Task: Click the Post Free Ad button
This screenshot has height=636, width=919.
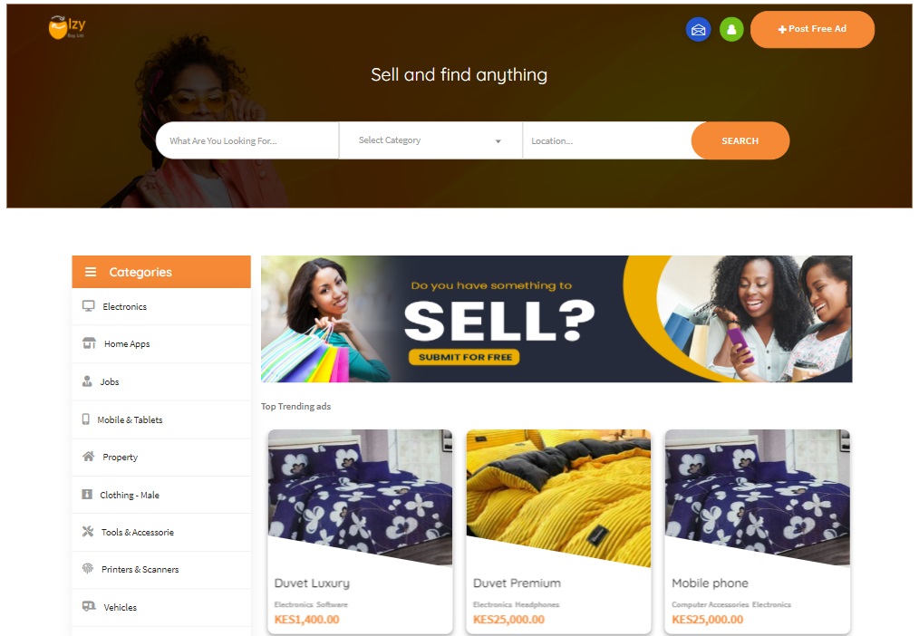Action: pos(812,29)
